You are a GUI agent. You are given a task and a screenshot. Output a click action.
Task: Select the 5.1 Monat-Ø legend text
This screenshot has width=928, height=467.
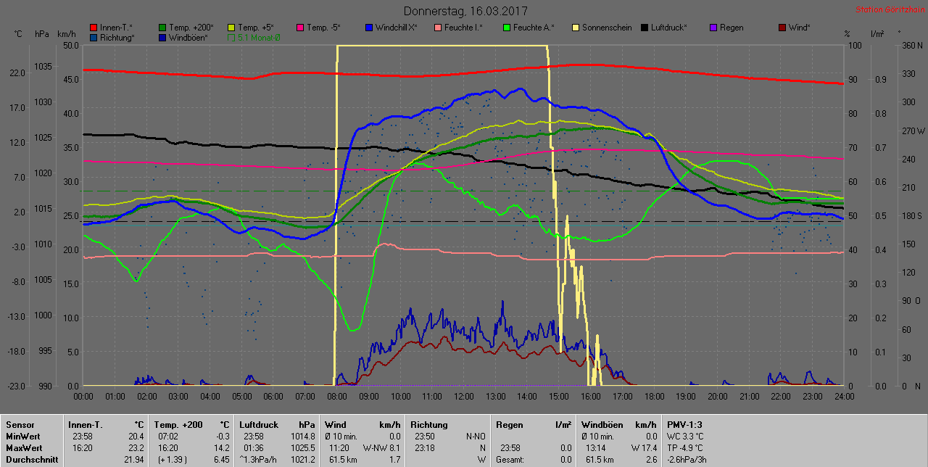click(x=260, y=37)
